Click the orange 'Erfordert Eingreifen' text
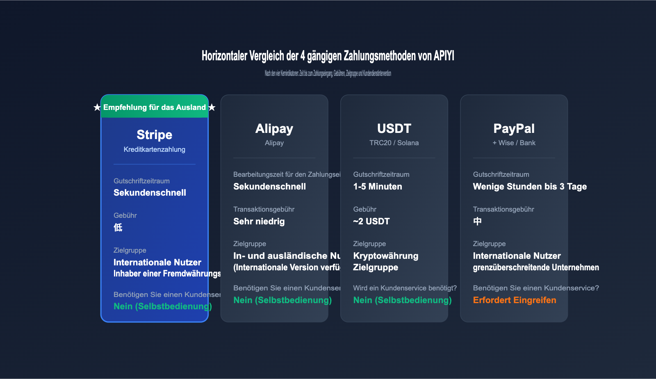The height and width of the screenshot is (379, 656). coord(515,300)
